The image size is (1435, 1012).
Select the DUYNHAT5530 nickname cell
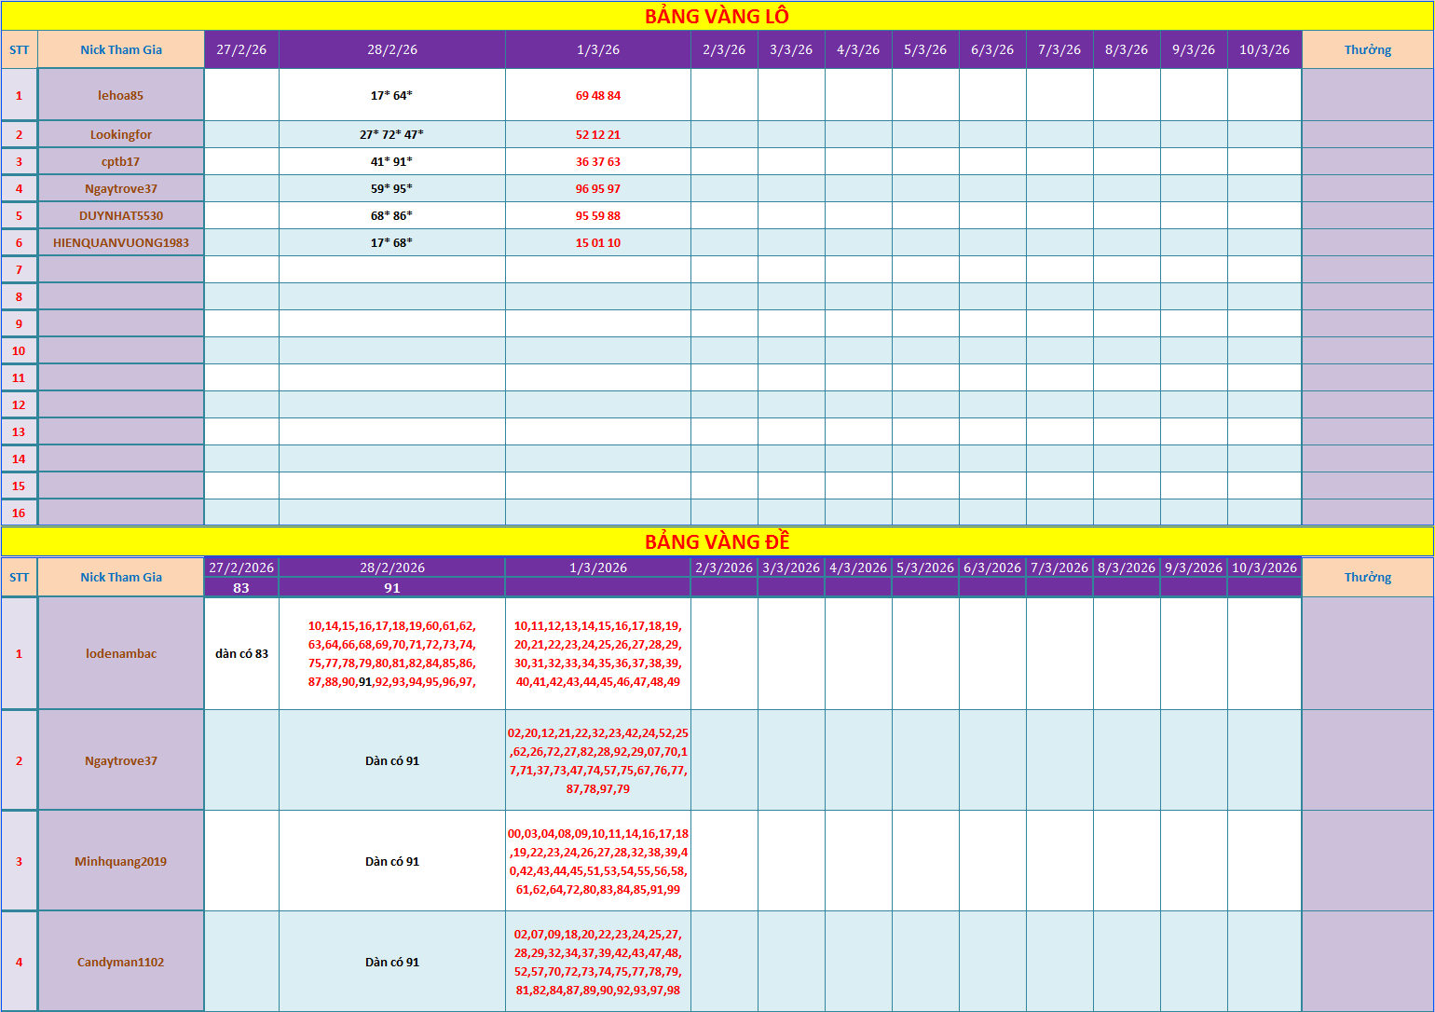120,215
